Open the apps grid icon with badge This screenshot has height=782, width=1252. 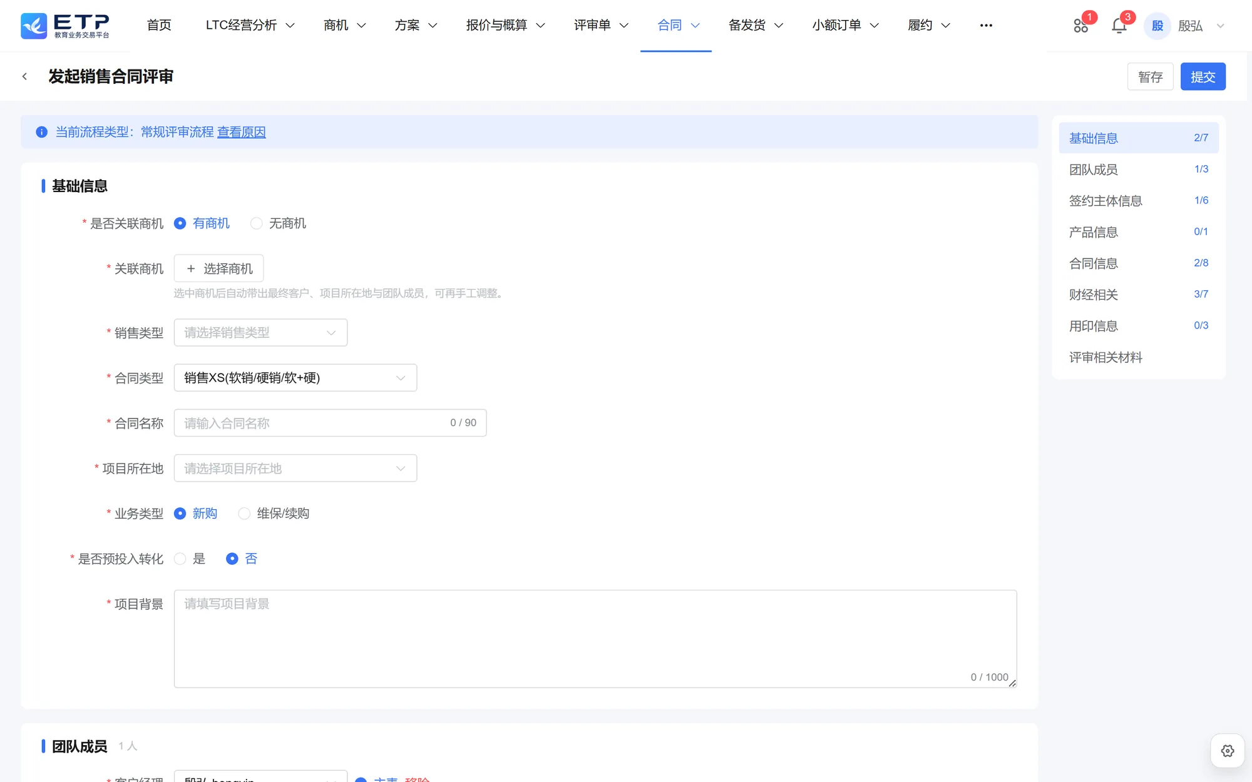point(1081,26)
